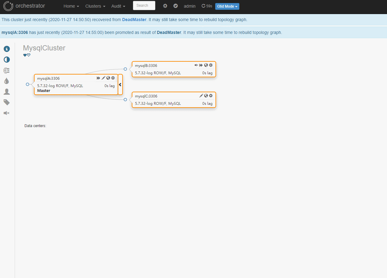Unmute alerts via sidebar mute icon
387x278 pixels.
click(6, 113)
